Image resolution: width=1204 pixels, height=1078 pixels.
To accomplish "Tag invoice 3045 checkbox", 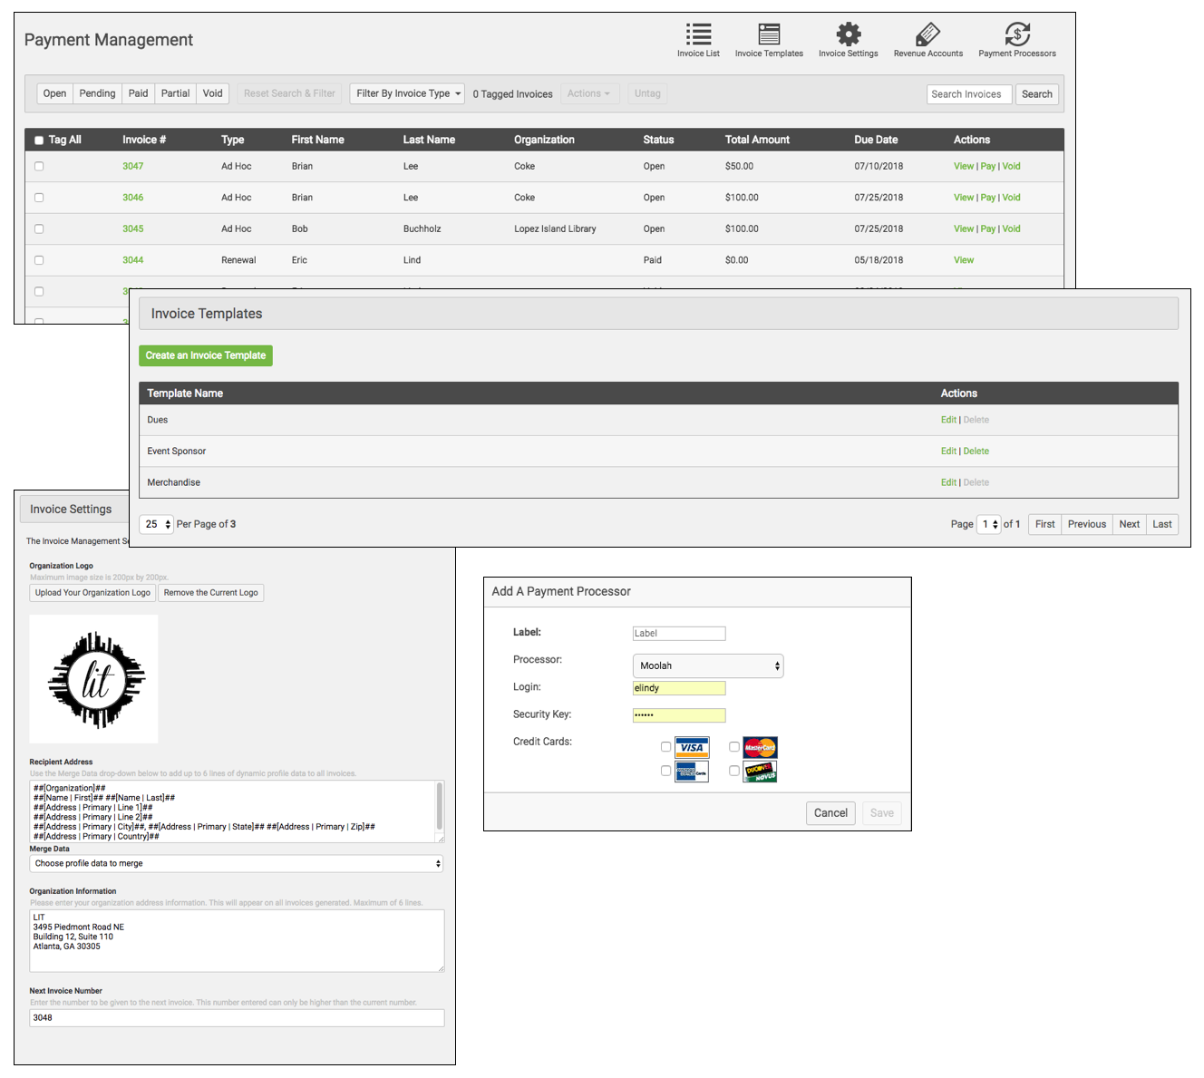I will click(39, 228).
